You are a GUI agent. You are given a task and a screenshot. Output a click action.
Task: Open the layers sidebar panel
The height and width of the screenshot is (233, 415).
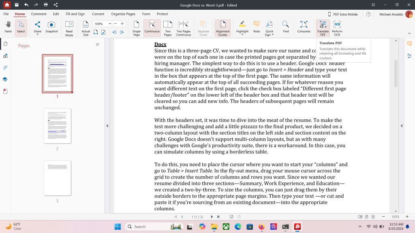pyautogui.click(x=5, y=79)
